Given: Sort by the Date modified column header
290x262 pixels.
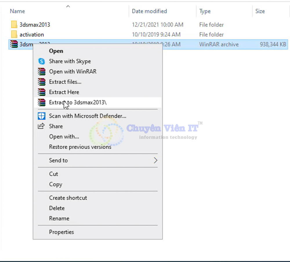Looking at the screenshot, I should click(149, 11).
